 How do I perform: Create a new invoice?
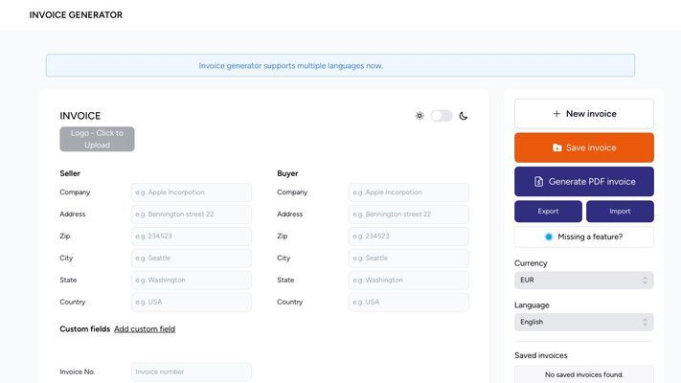click(583, 114)
